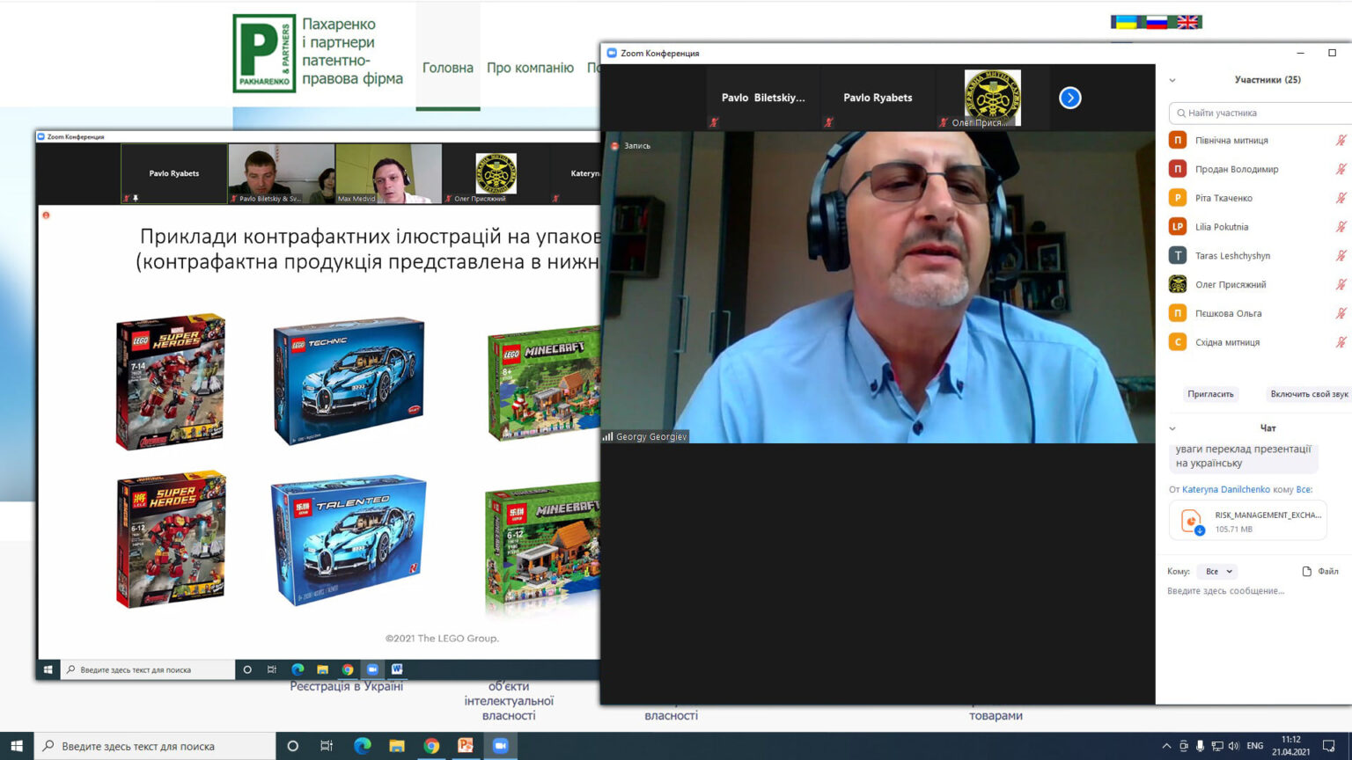Click muted mic icon for Lilia Pokutnia
Viewport: 1352px width, 760px height.
[1341, 227]
